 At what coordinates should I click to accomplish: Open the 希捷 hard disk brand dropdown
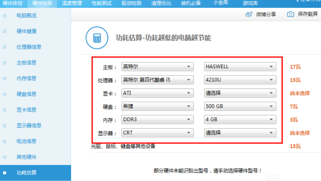coord(157,106)
